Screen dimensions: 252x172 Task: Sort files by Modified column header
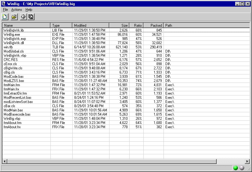click(x=91, y=26)
